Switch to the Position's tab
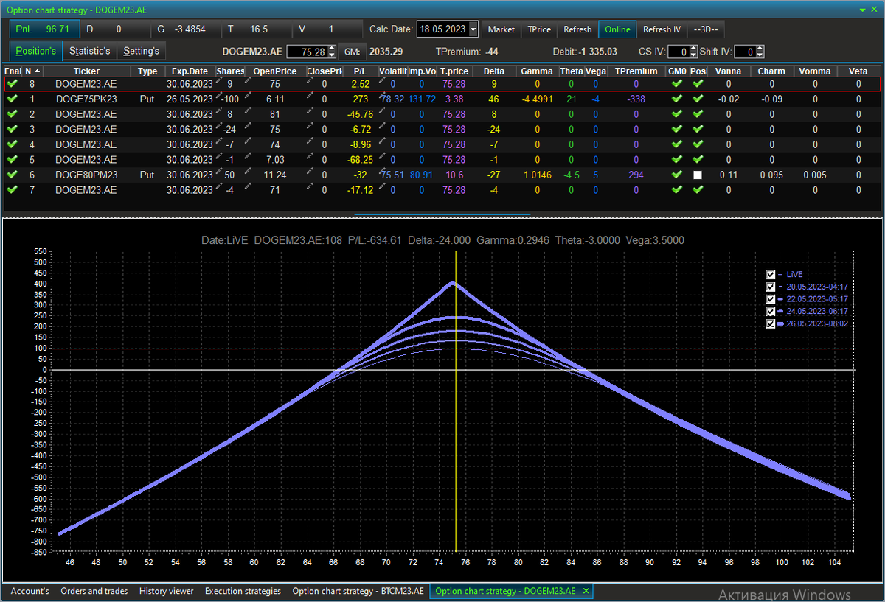This screenshot has width=885, height=602. (x=36, y=51)
